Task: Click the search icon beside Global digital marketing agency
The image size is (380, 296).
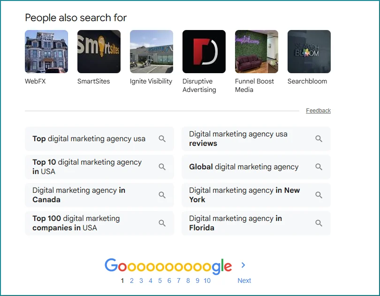Action: 319,167
